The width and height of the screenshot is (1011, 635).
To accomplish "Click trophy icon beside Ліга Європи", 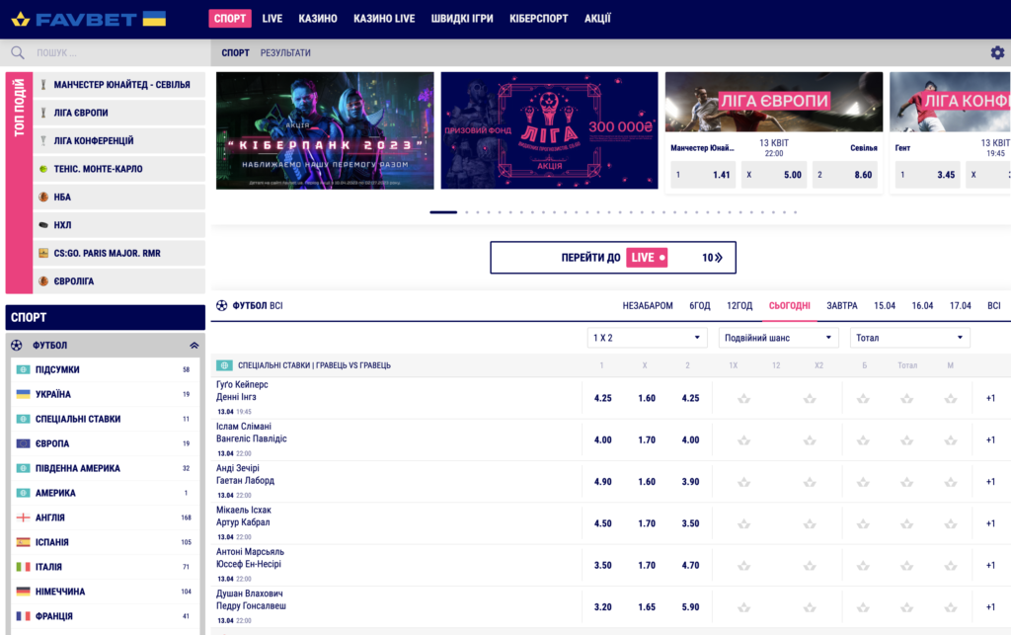I will click(x=43, y=113).
